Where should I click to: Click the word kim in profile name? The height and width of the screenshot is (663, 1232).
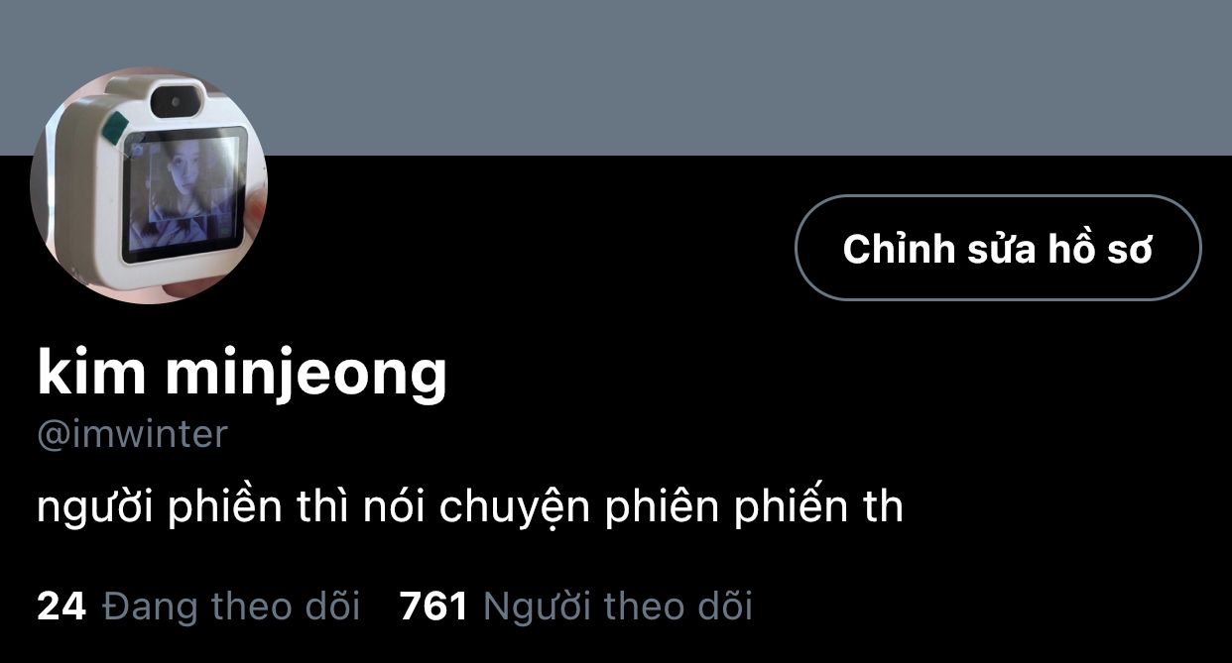click(x=91, y=373)
